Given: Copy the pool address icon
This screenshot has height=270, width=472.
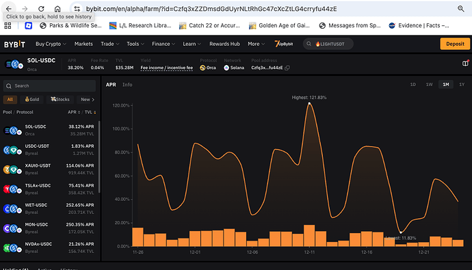Looking at the screenshot, I should point(287,68).
